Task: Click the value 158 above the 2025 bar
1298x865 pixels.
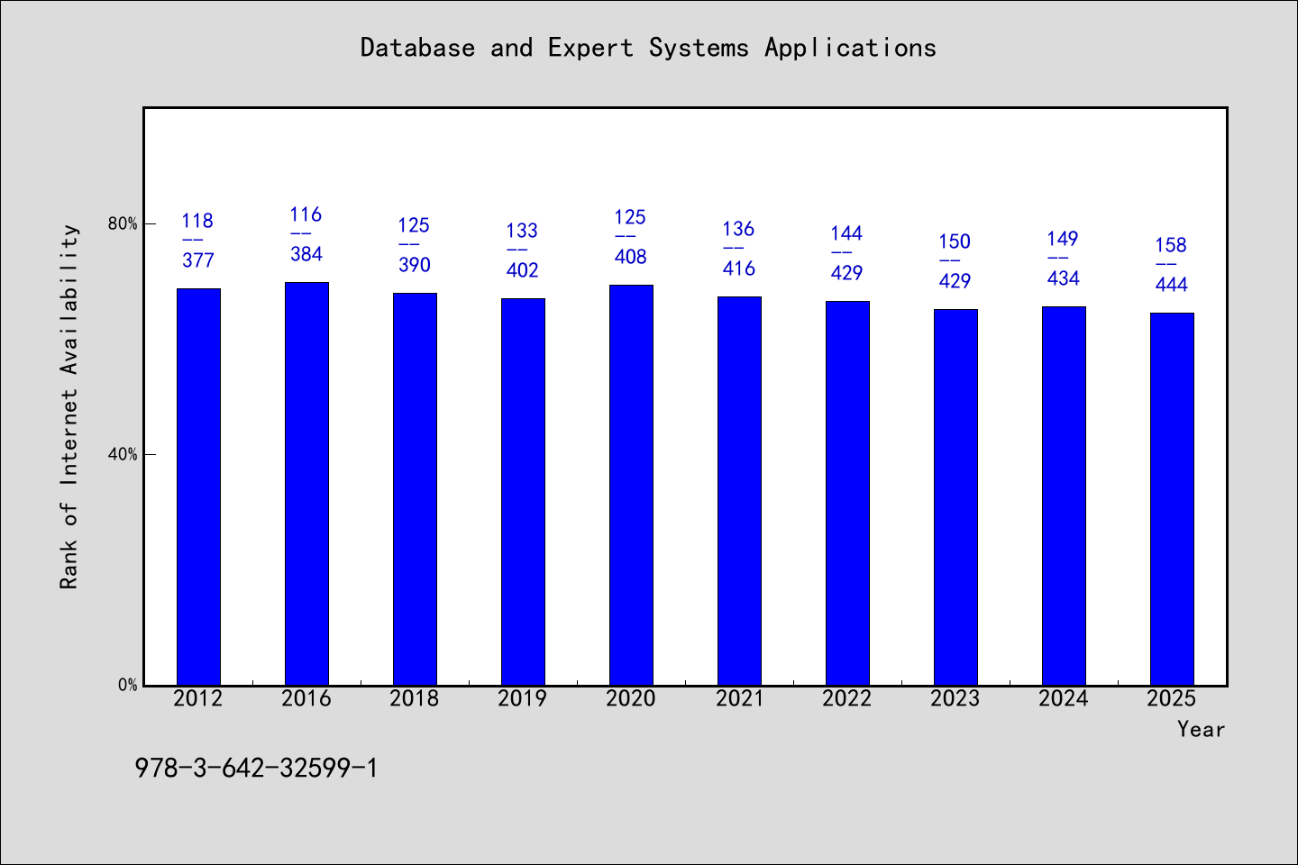Action: click(x=1171, y=245)
